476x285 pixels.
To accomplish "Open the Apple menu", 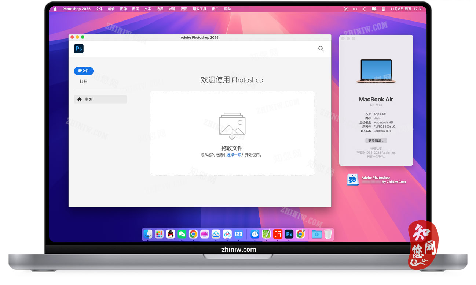I will click(x=55, y=9).
